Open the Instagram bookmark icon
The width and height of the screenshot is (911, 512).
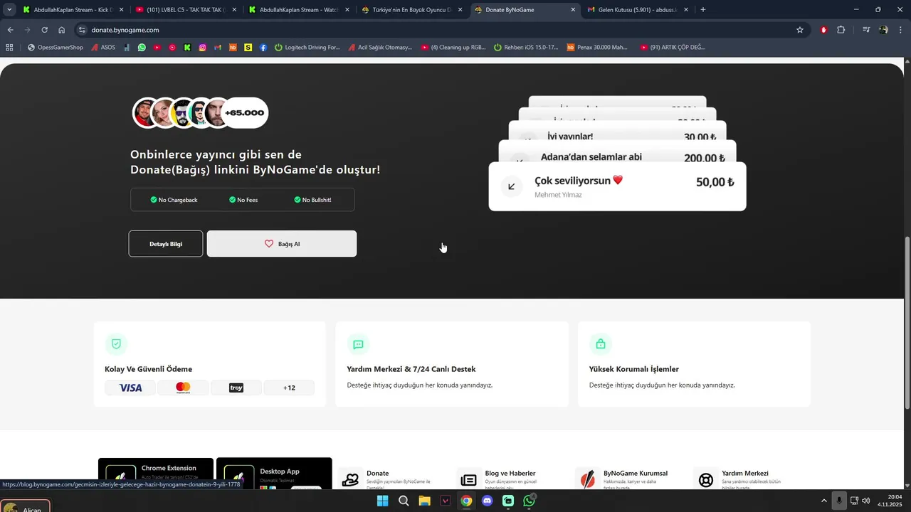click(x=203, y=48)
